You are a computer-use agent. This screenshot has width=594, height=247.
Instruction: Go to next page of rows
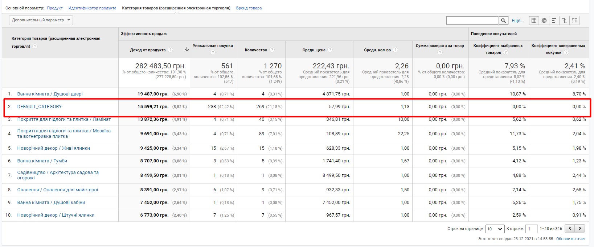click(x=580, y=229)
